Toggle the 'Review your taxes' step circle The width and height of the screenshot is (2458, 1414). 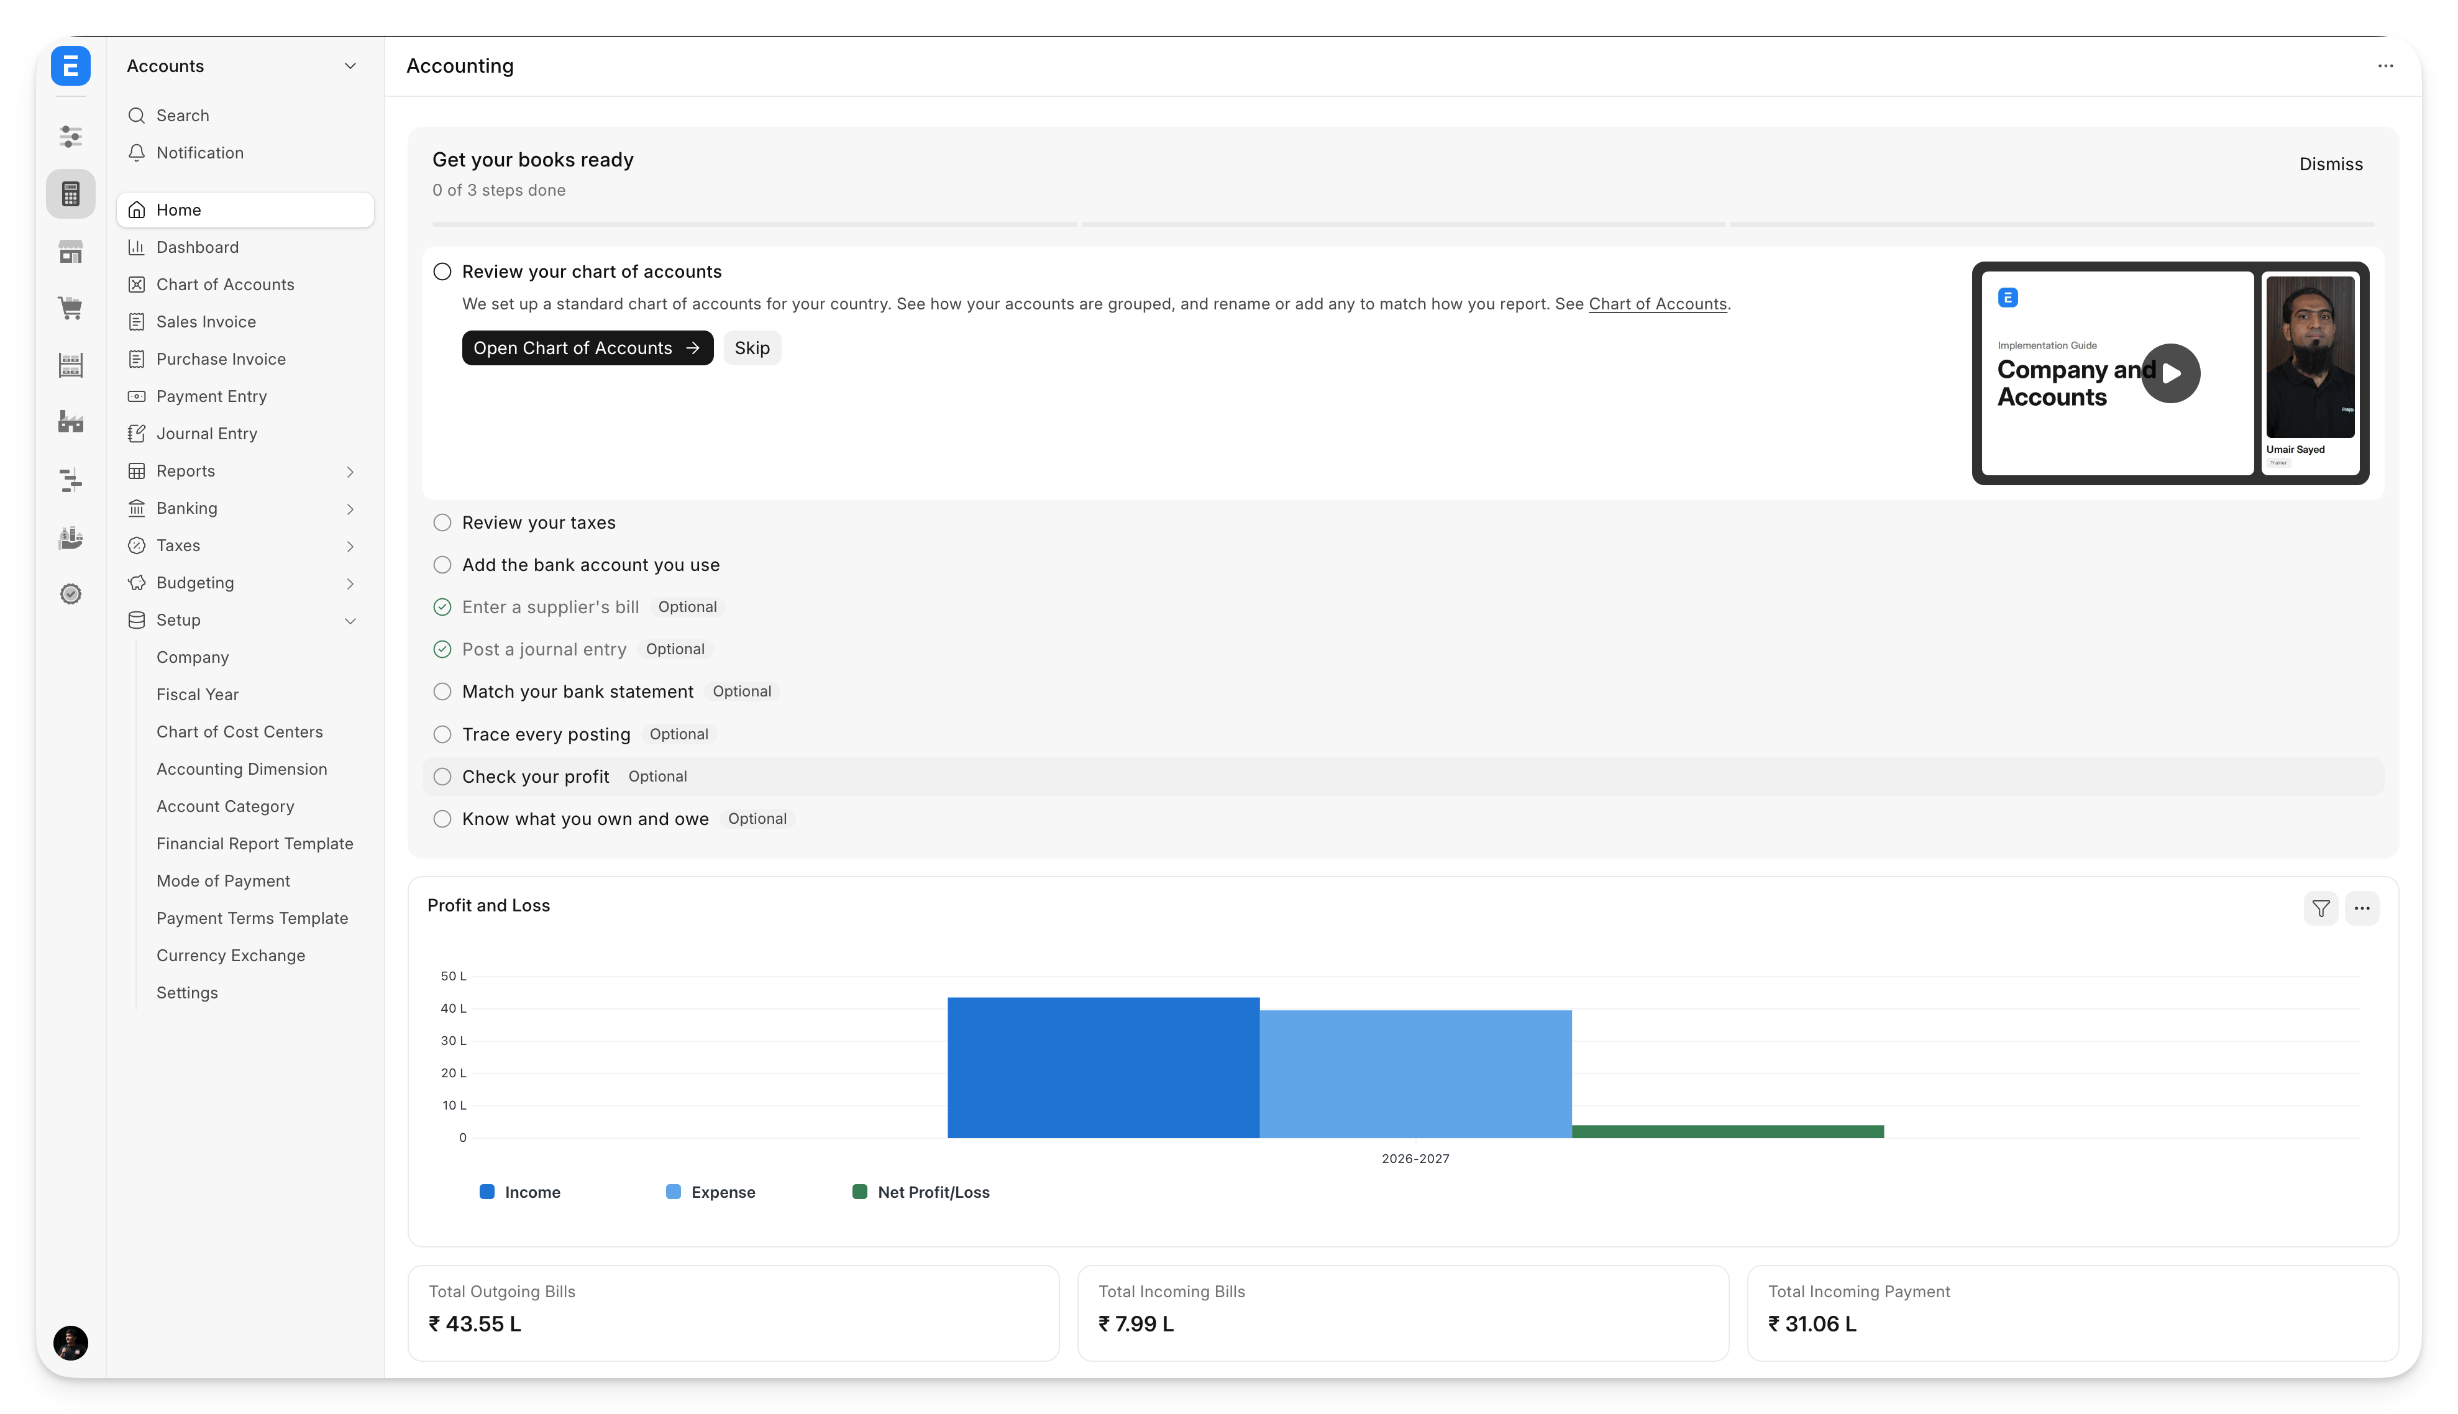point(442,522)
